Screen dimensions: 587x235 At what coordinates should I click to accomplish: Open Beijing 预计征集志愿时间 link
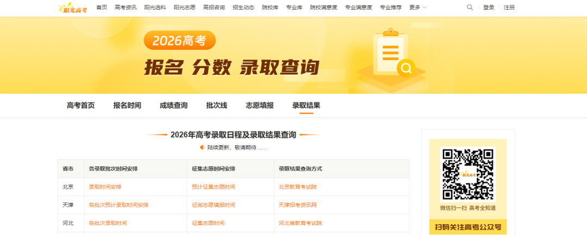coord(214,187)
